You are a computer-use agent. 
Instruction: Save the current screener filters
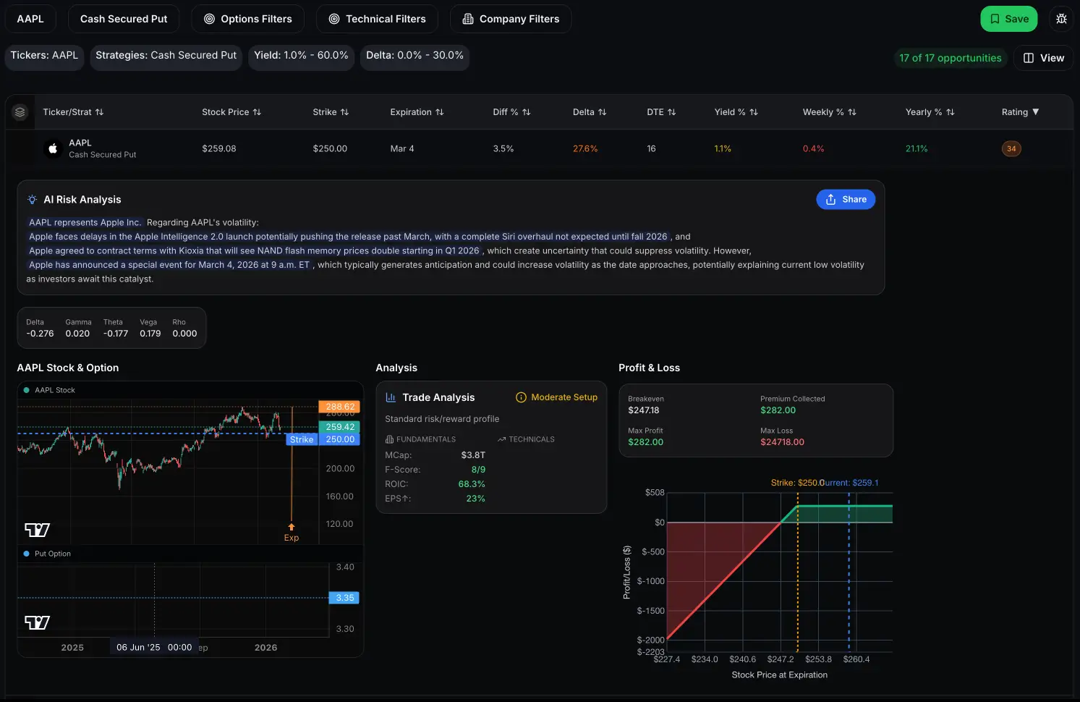(1009, 19)
